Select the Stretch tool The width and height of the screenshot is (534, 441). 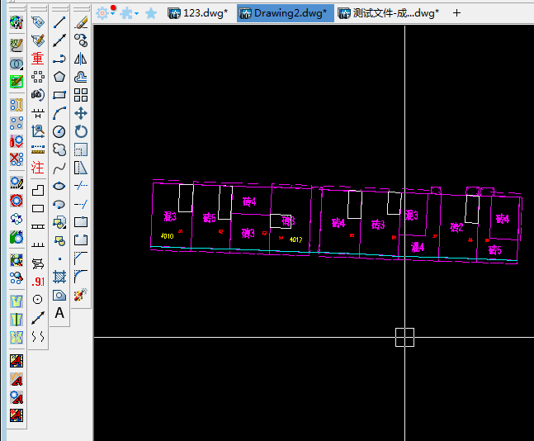81,168
